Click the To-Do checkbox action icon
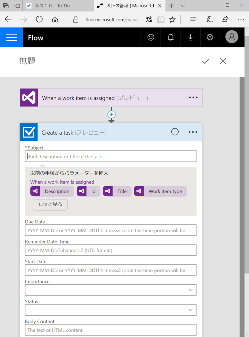Screen dimensions: 249x337 pos(29,132)
